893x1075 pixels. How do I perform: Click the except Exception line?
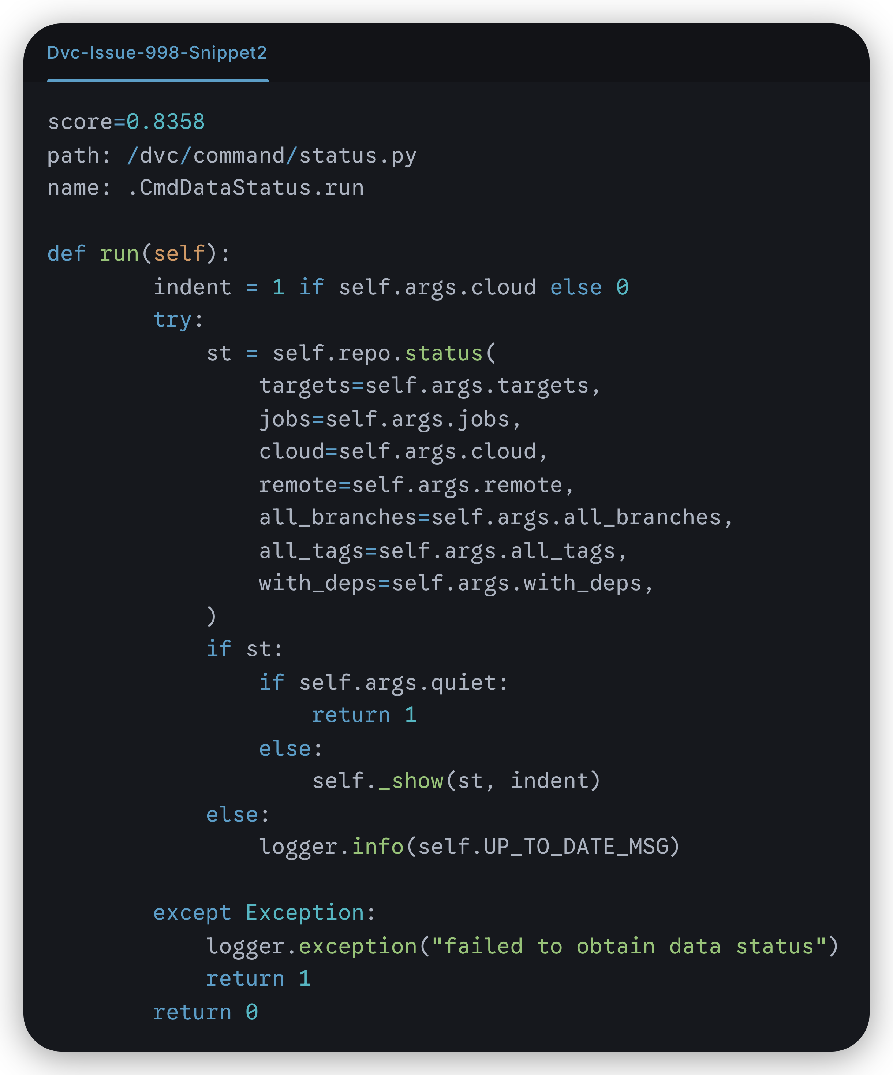(x=264, y=913)
